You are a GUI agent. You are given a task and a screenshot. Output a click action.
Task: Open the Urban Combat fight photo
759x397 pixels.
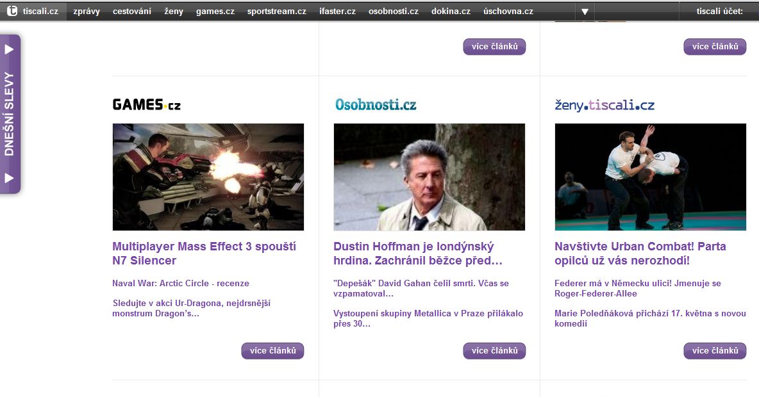click(x=650, y=177)
